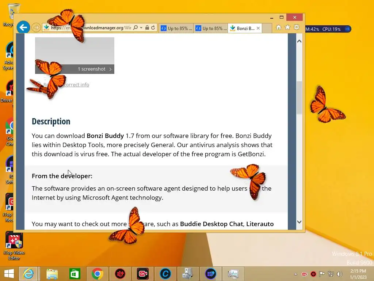
Task: Open File Explorer from the taskbar
Action: tap(52, 274)
